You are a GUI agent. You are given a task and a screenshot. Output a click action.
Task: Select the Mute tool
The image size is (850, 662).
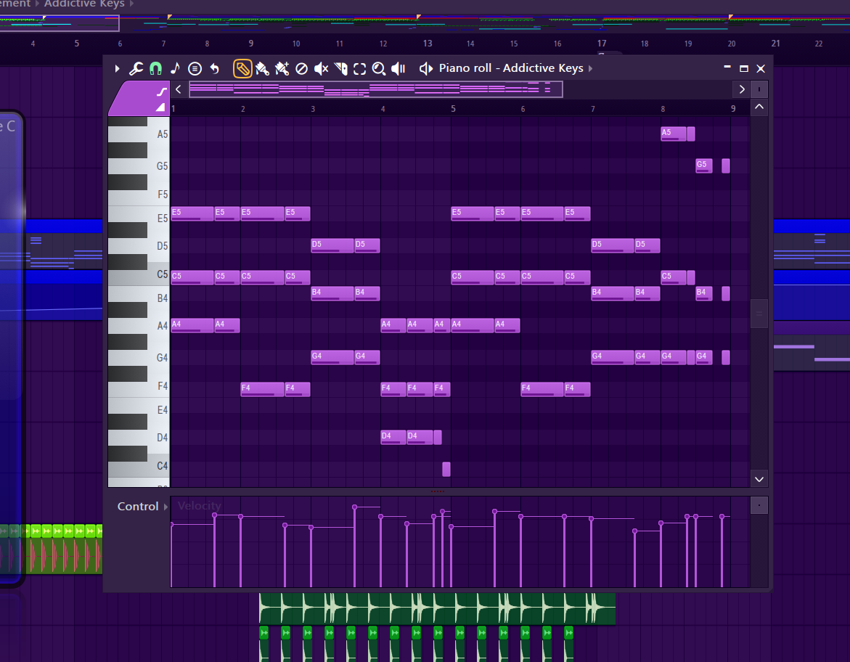[x=322, y=69]
